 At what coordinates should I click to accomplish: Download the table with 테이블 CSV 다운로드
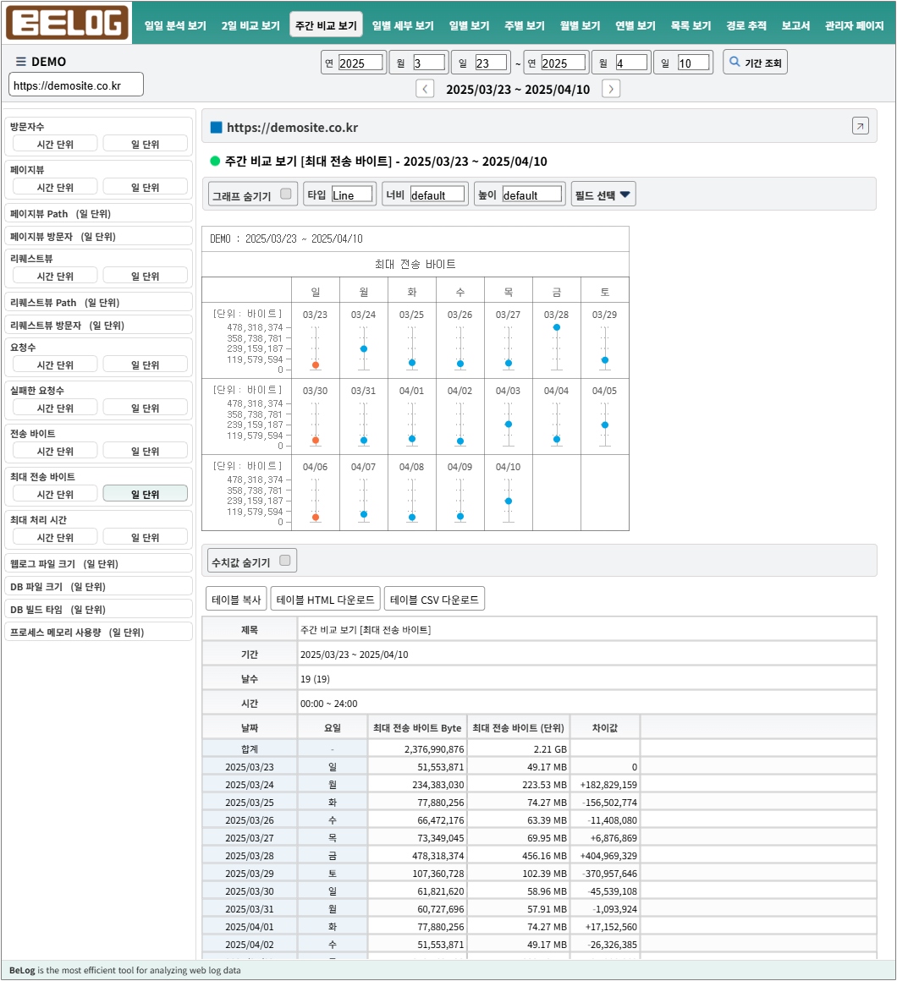tap(434, 600)
